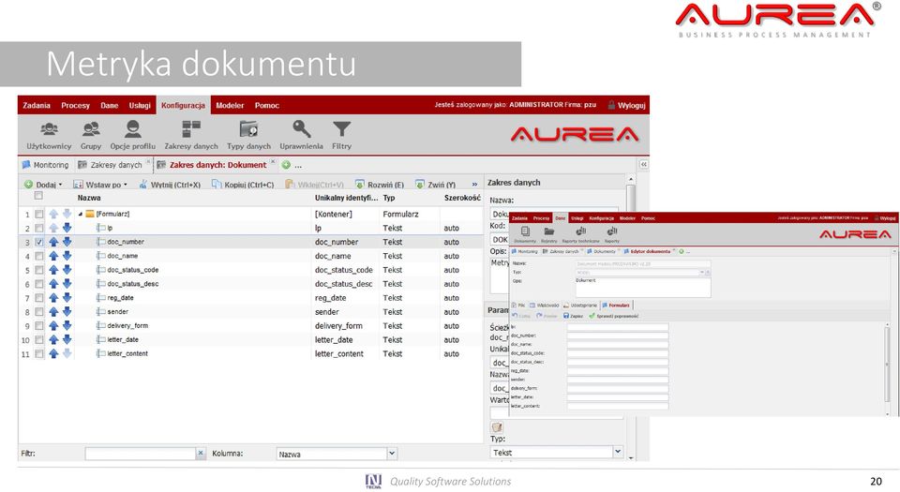The width and height of the screenshot is (900, 492).
Task: Click Rozwiń (E) expand tool
Action: 380,185
